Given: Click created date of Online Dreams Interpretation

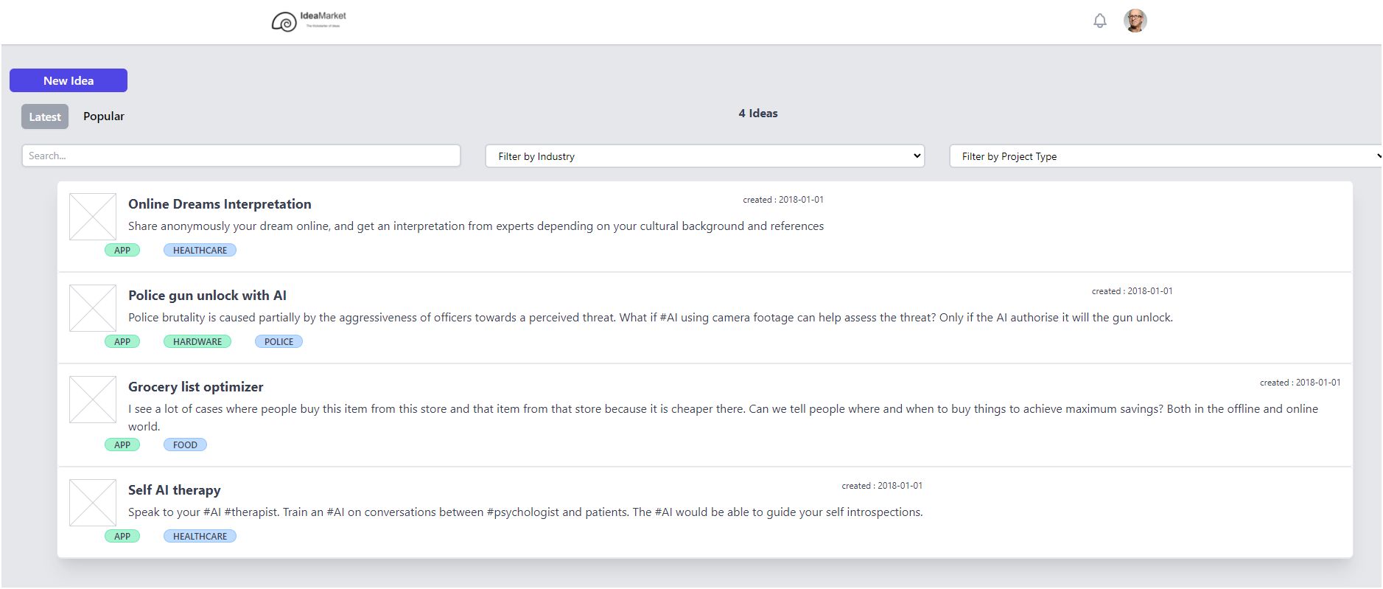Looking at the screenshot, I should click(x=783, y=200).
